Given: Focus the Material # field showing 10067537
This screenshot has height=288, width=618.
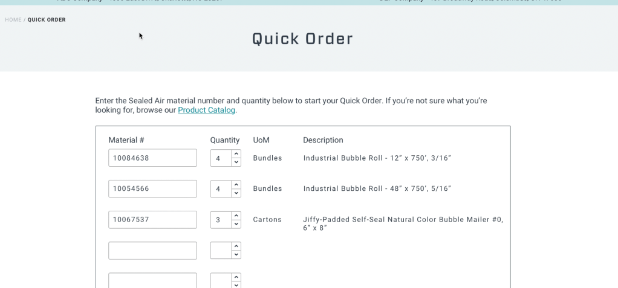Looking at the screenshot, I should tap(152, 220).
